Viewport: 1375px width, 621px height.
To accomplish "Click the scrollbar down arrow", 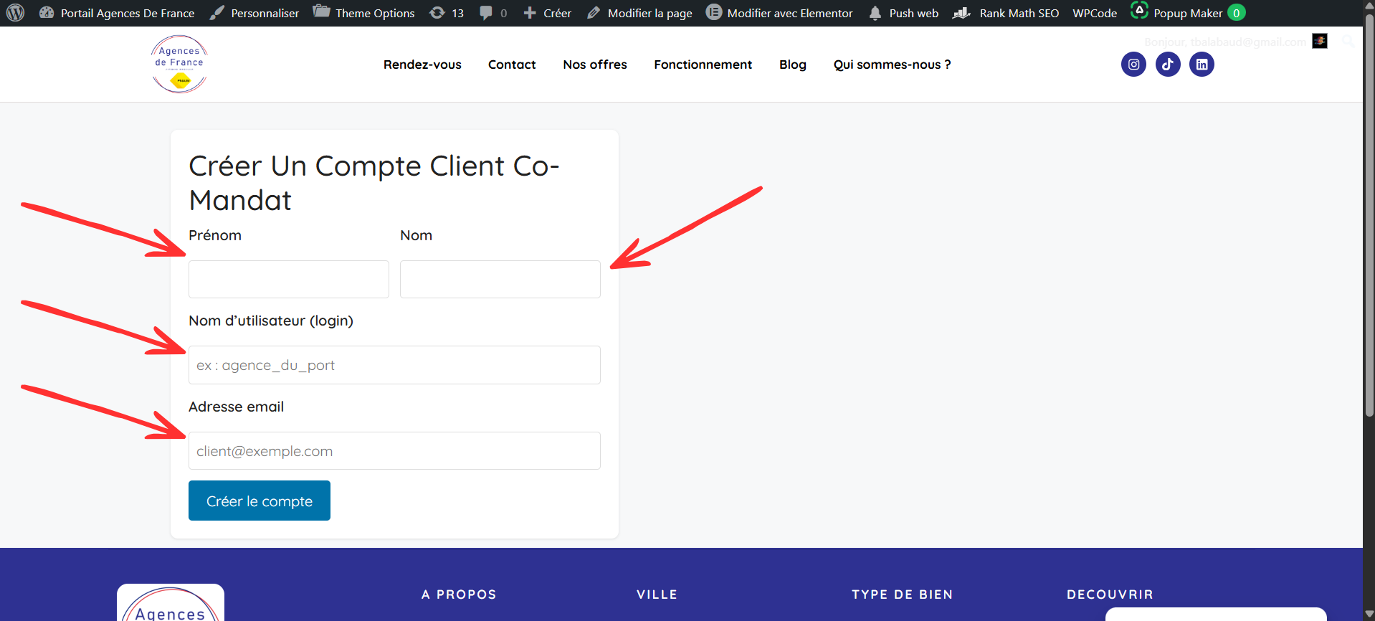I will pyautogui.click(x=1369, y=615).
